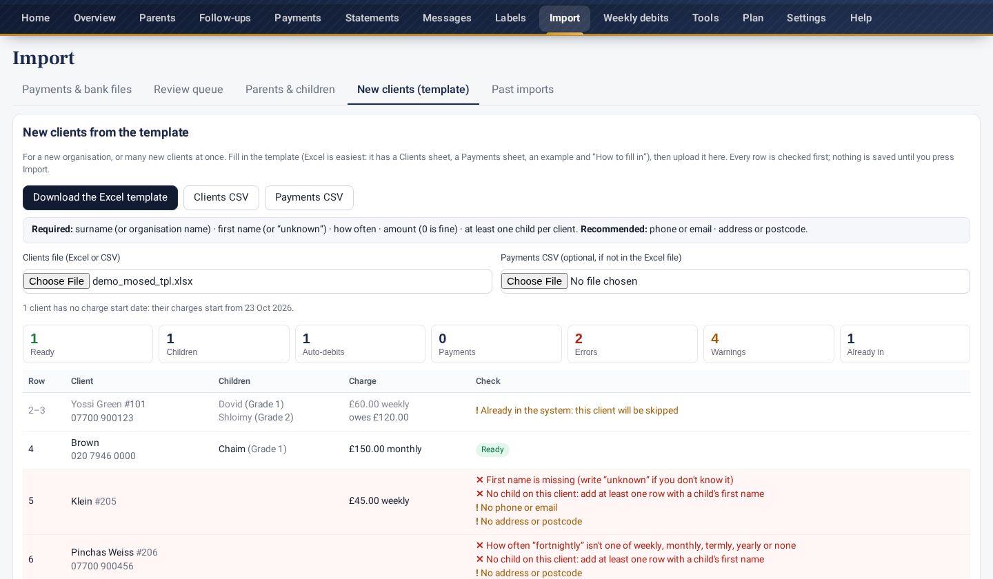This screenshot has width=993, height=579.
Task: Click the £150.00 monthly charge
Action: point(385,449)
